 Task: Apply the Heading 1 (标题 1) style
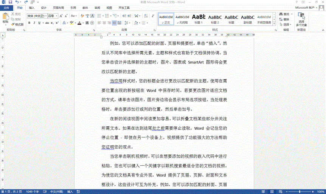coord(199,19)
